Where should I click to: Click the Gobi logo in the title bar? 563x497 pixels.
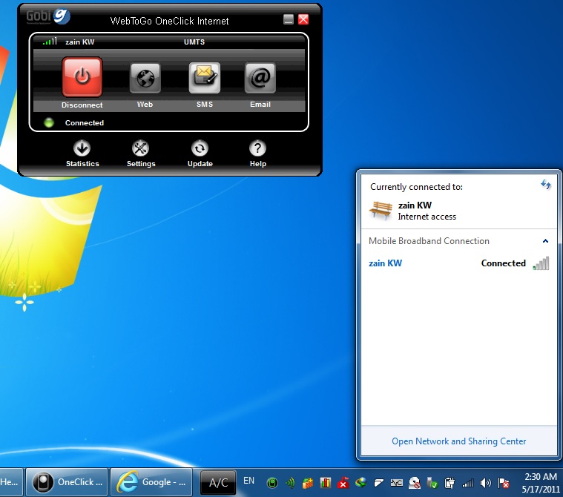pyautogui.click(x=48, y=16)
